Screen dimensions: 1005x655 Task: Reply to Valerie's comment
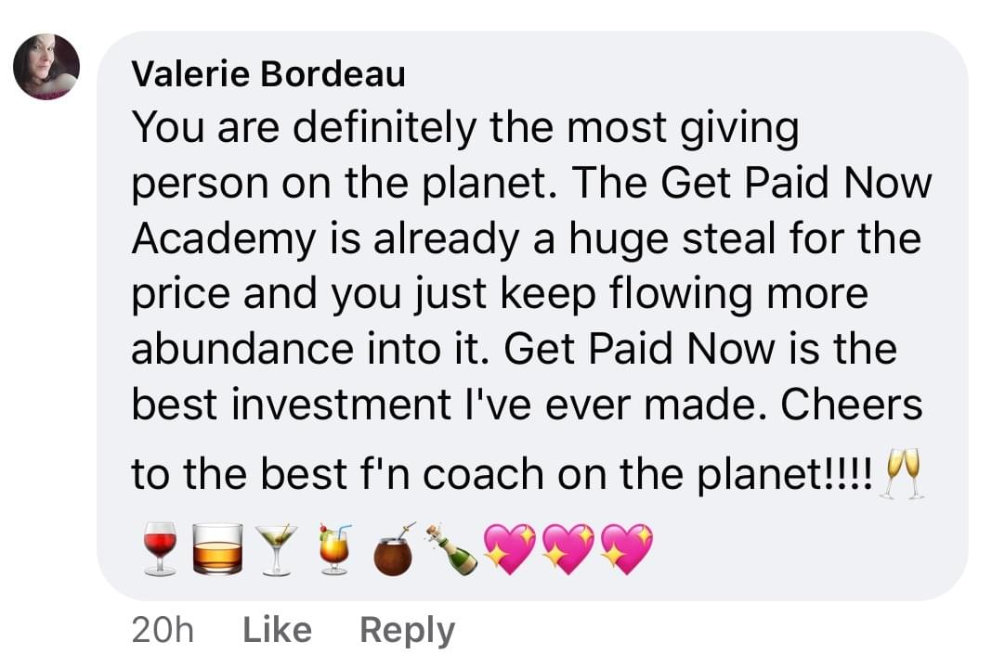[x=407, y=630]
